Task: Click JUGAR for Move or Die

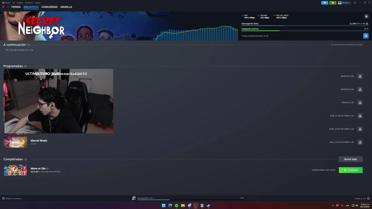Action: 351,170
